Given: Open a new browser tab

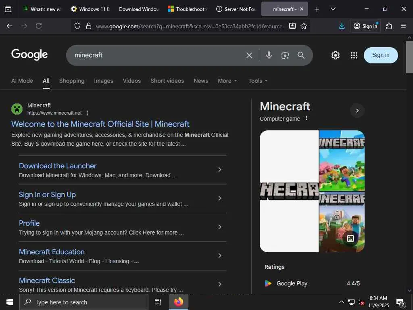Looking at the screenshot, I should coord(317,9).
